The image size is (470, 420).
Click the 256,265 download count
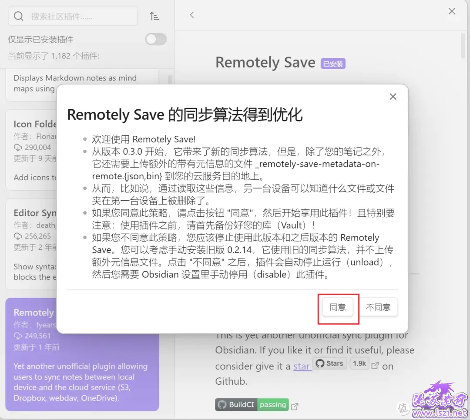coord(38,236)
